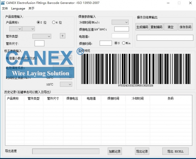Screen dimensions: 196x159
Task: Click the 导出 EXCELL button
Action: (176, 151)
